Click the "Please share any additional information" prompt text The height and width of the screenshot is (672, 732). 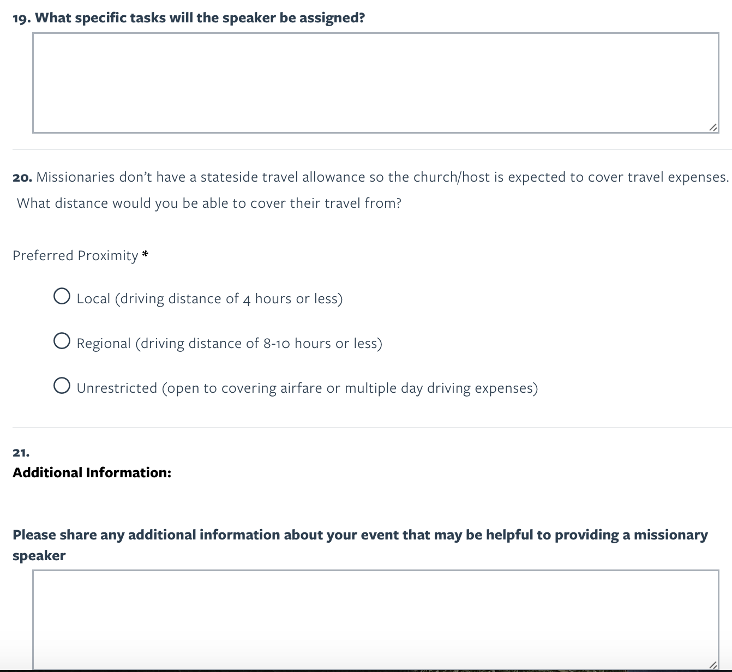[x=360, y=535]
